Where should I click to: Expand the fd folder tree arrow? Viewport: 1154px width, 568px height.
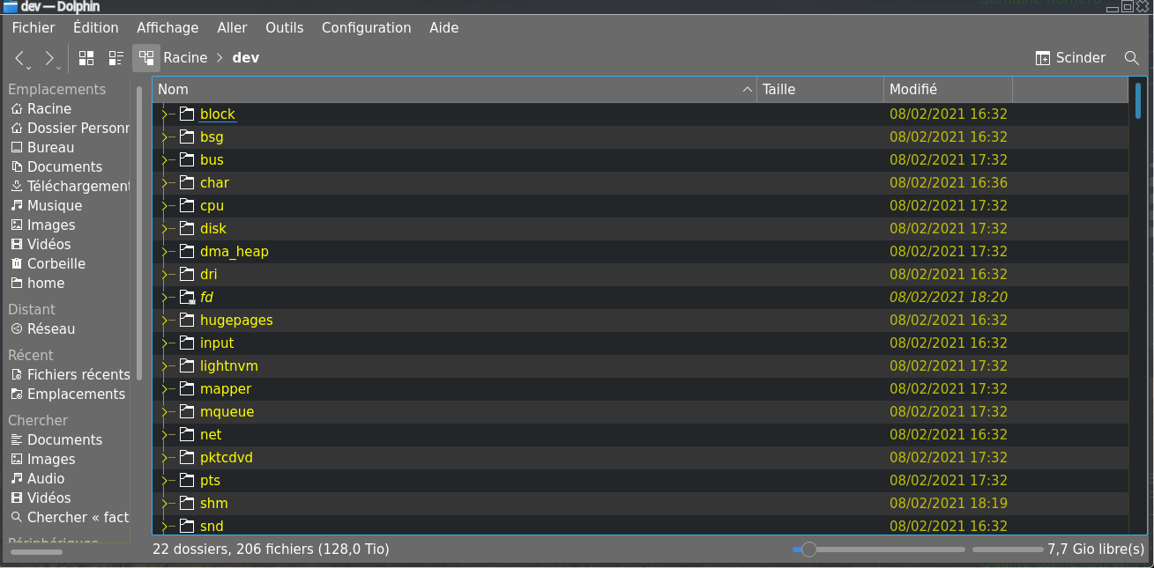point(164,298)
